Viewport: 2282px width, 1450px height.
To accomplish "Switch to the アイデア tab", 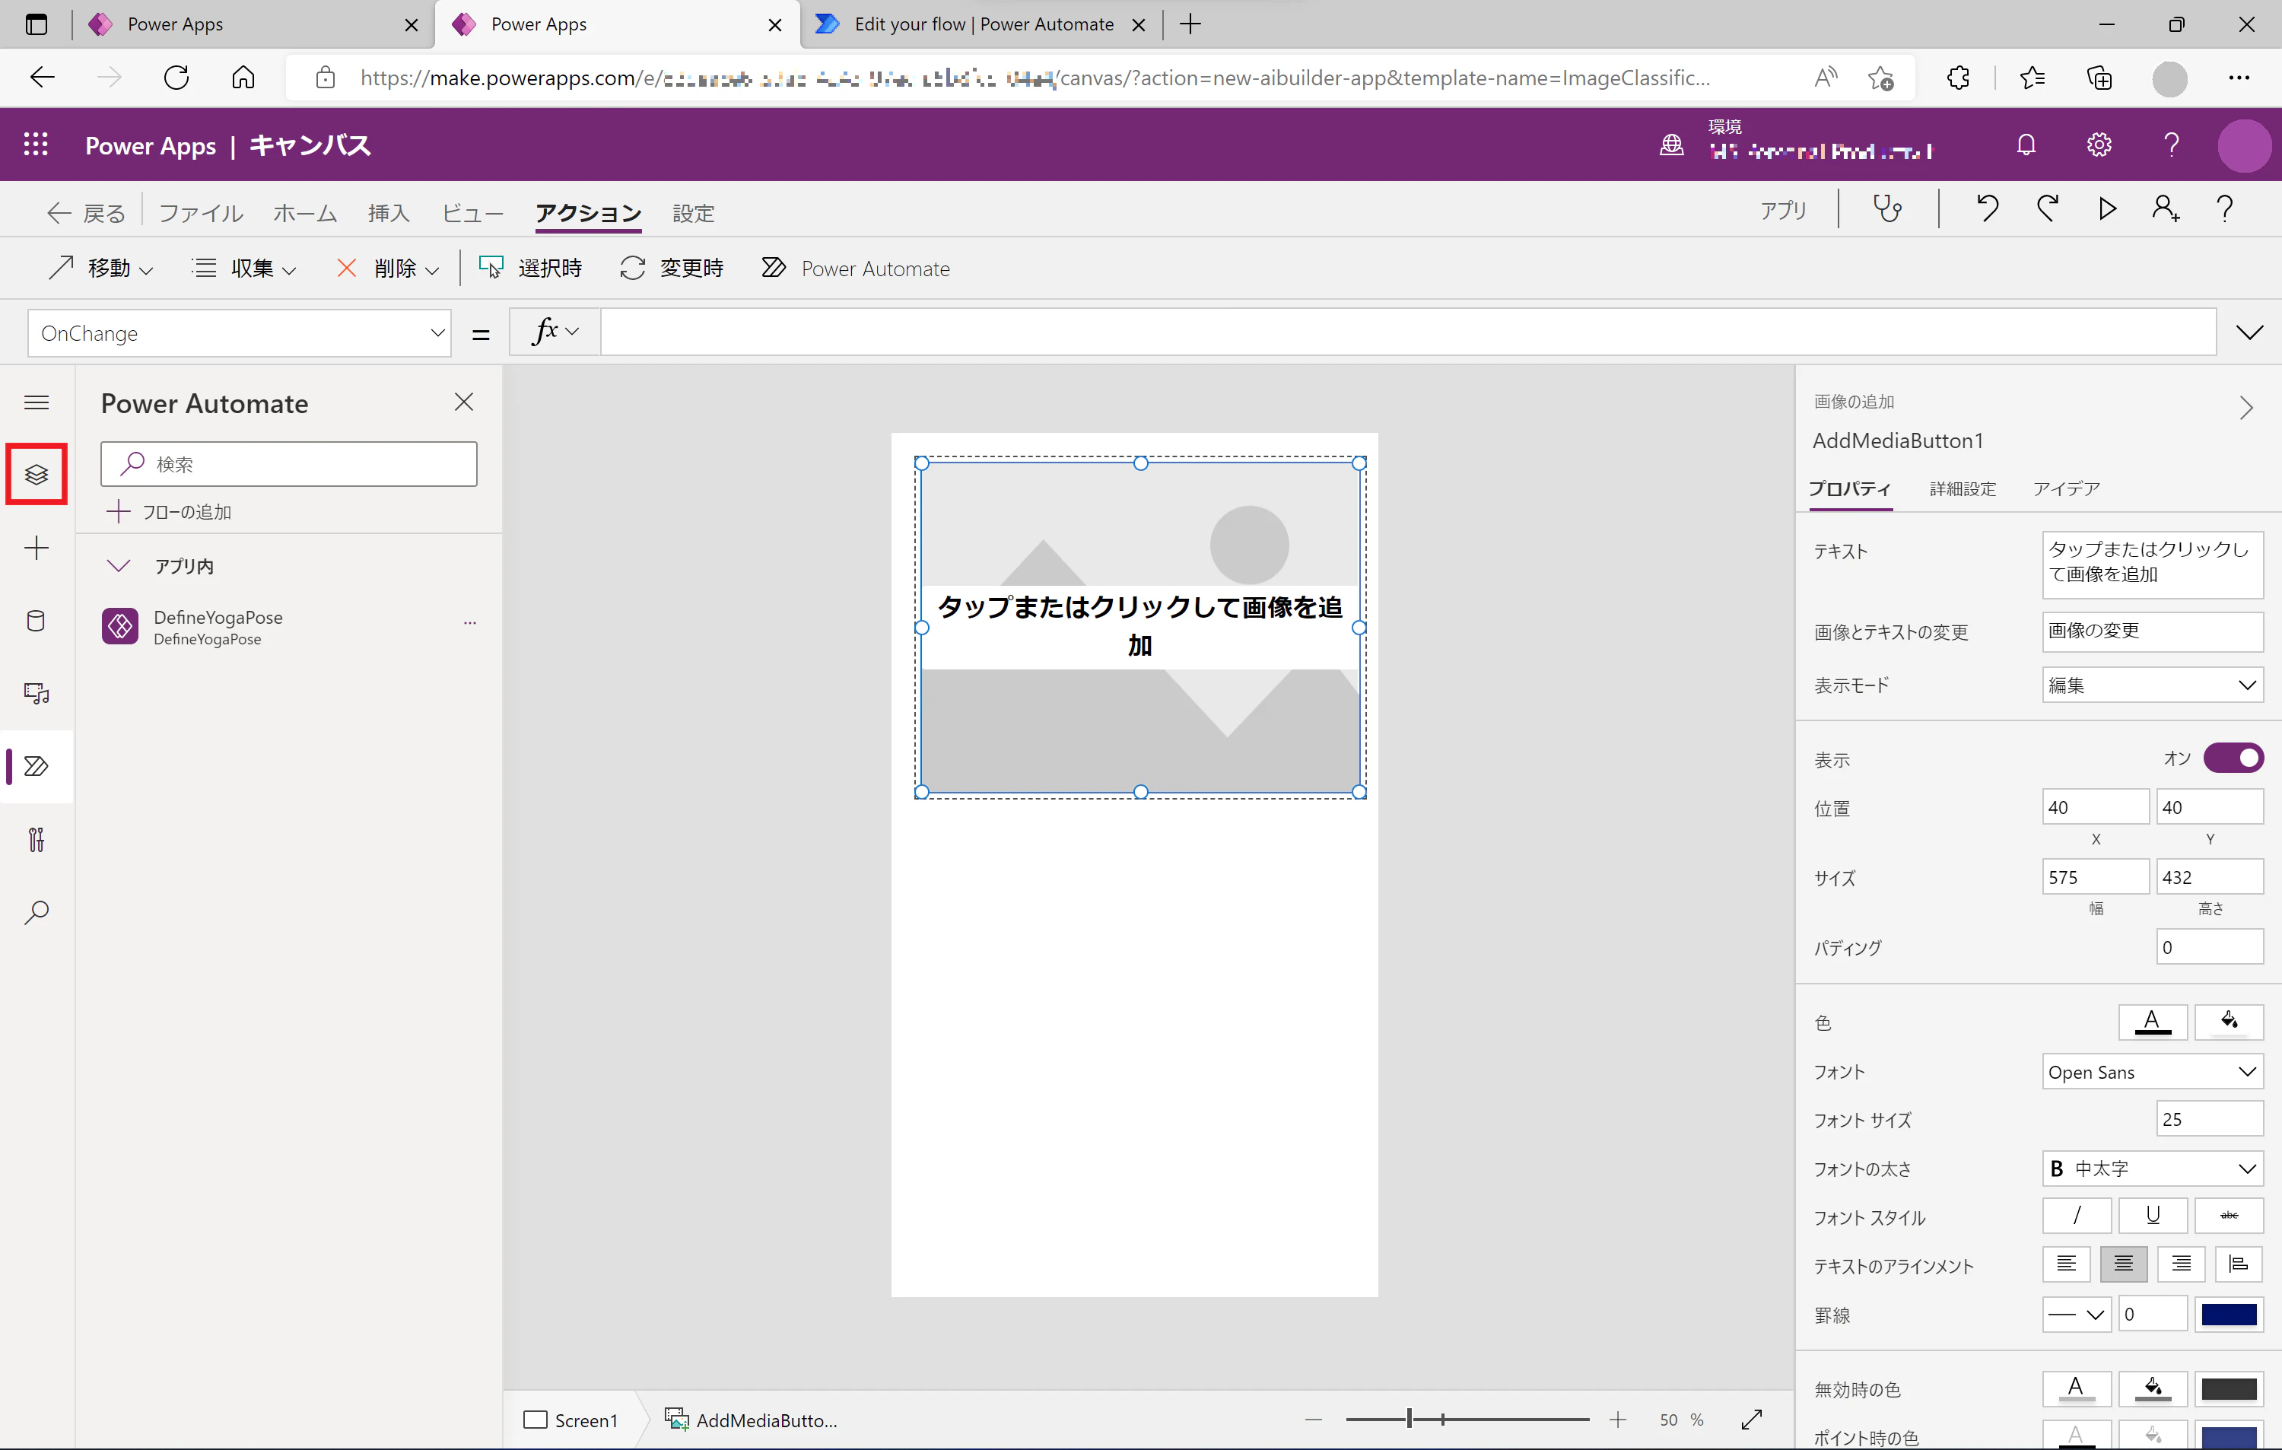I will point(2066,489).
